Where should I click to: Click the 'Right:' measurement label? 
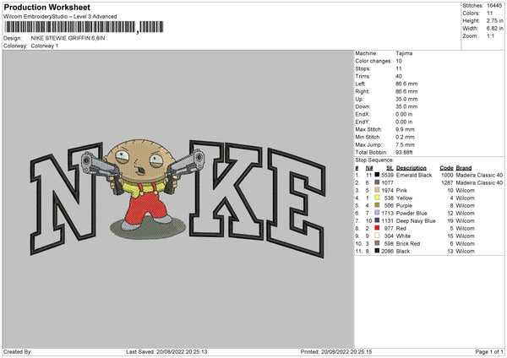pos(362,91)
